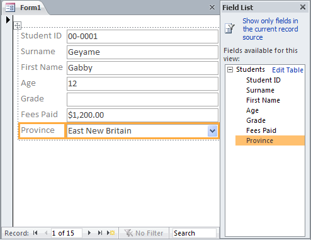Go to last record button
Image resolution: width=311 pixels, height=240 pixels.
click(x=100, y=233)
